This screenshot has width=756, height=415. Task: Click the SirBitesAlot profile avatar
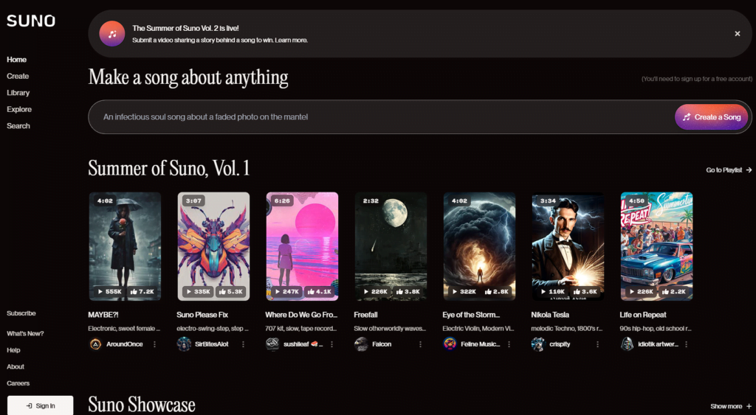[x=184, y=344]
